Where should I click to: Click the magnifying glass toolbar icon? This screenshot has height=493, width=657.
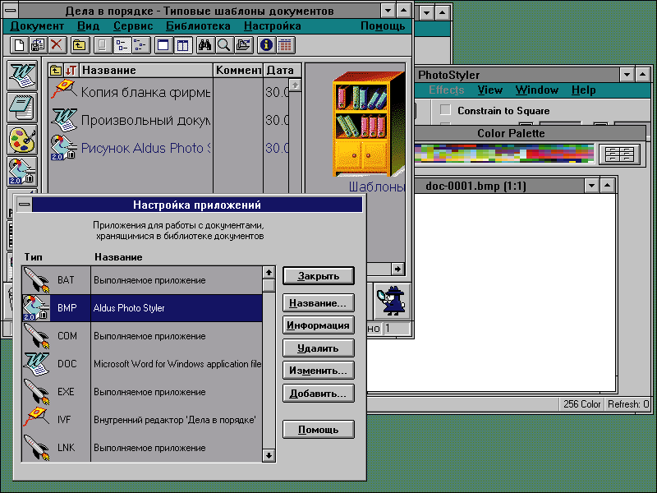click(224, 44)
